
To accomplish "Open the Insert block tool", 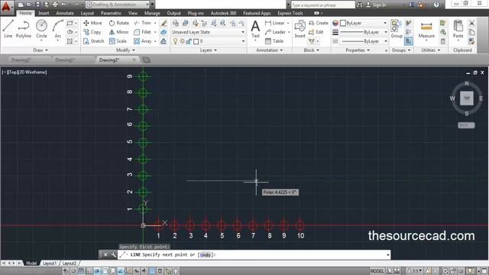I will (300, 29).
